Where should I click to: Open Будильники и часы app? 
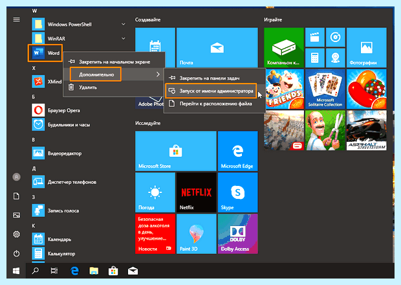61,125
